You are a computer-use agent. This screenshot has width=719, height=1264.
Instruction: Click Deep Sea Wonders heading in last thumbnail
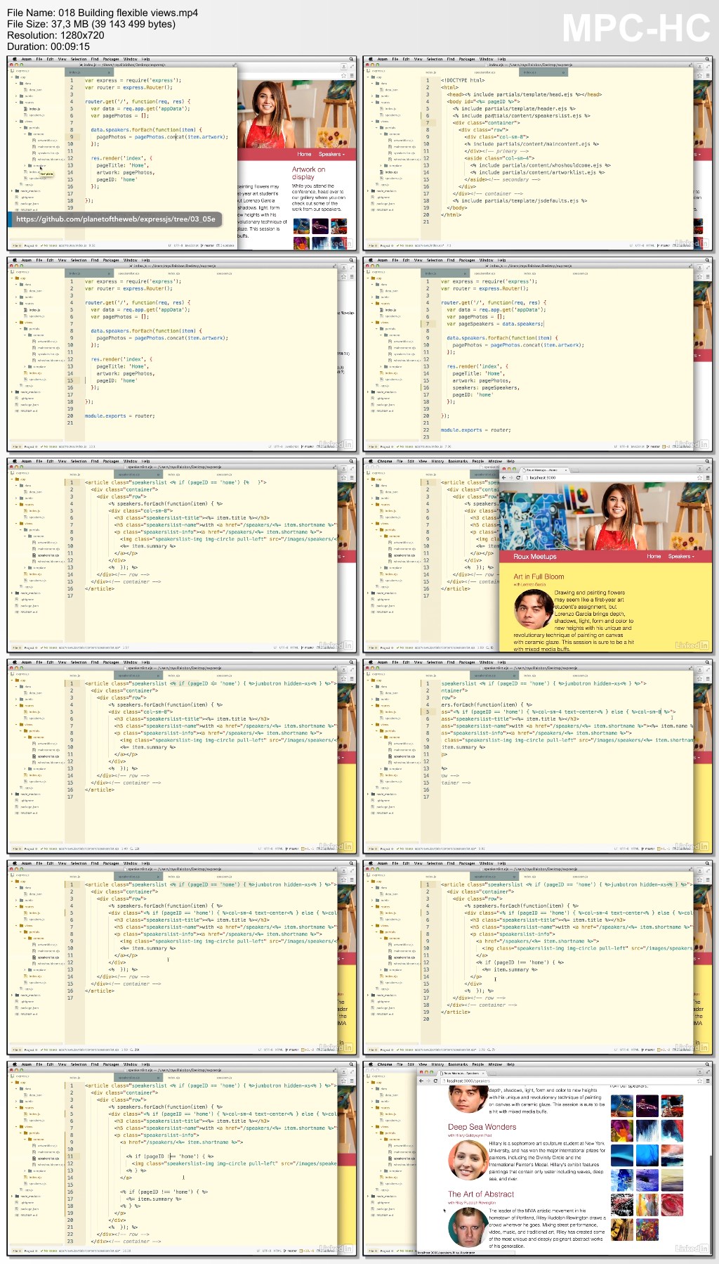tap(482, 1127)
